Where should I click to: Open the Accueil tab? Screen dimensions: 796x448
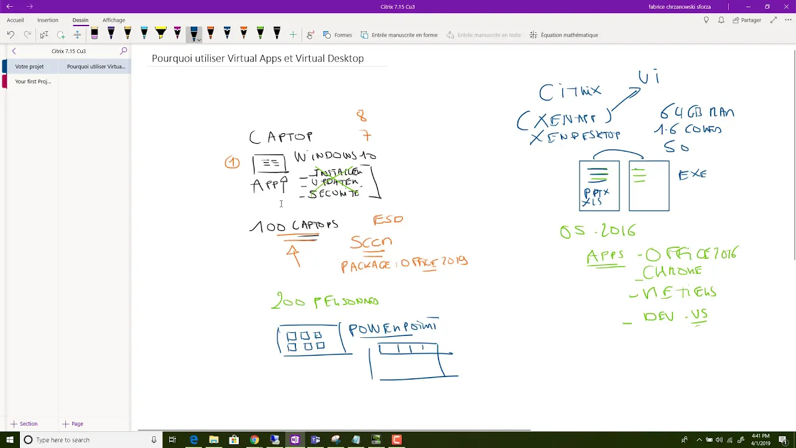click(x=15, y=20)
